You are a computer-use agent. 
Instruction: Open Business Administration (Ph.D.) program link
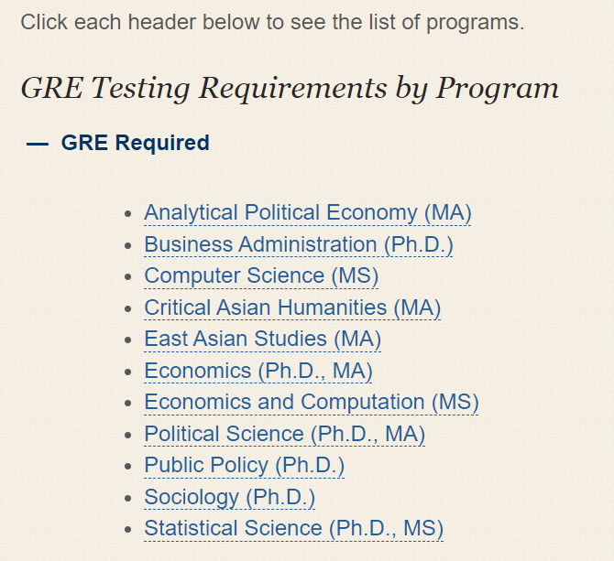coord(299,244)
